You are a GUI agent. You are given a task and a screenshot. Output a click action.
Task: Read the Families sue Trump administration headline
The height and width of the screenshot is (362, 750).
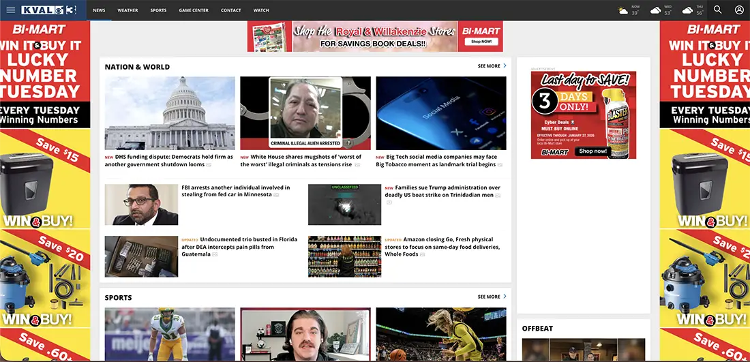[x=442, y=191]
